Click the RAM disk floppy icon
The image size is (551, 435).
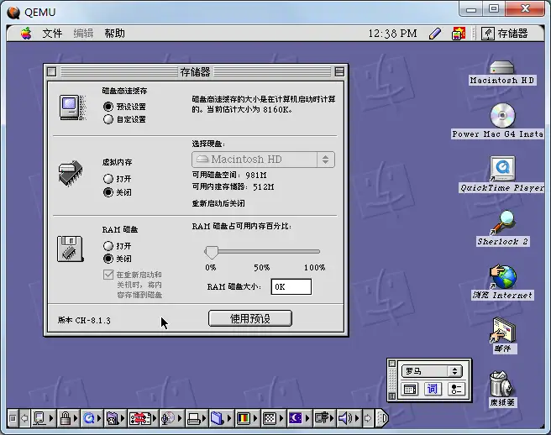coord(71,249)
